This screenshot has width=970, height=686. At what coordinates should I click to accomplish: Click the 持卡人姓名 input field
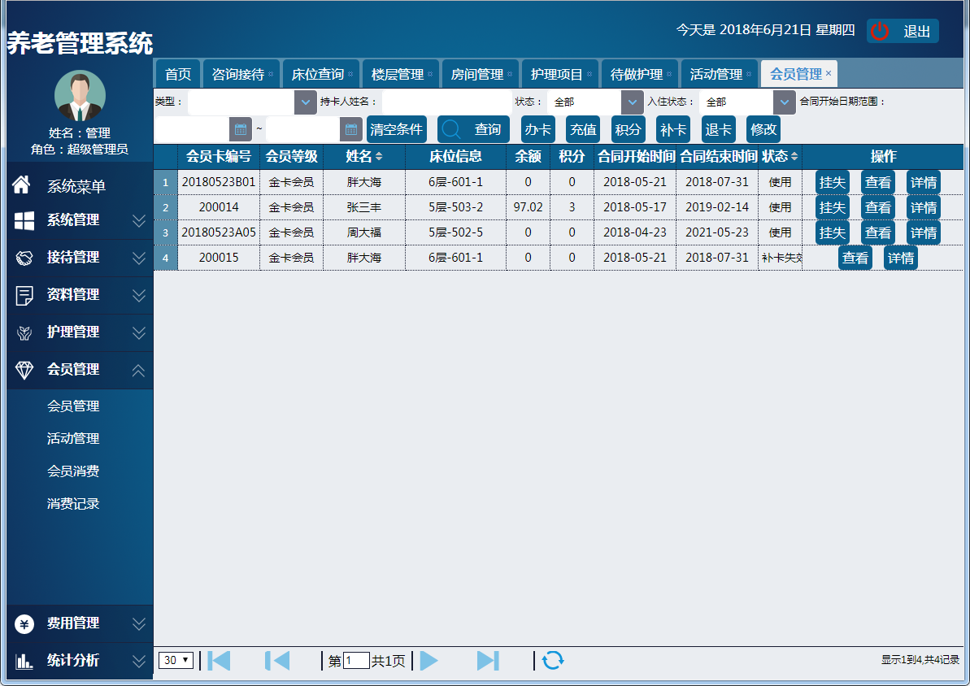click(x=446, y=102)
